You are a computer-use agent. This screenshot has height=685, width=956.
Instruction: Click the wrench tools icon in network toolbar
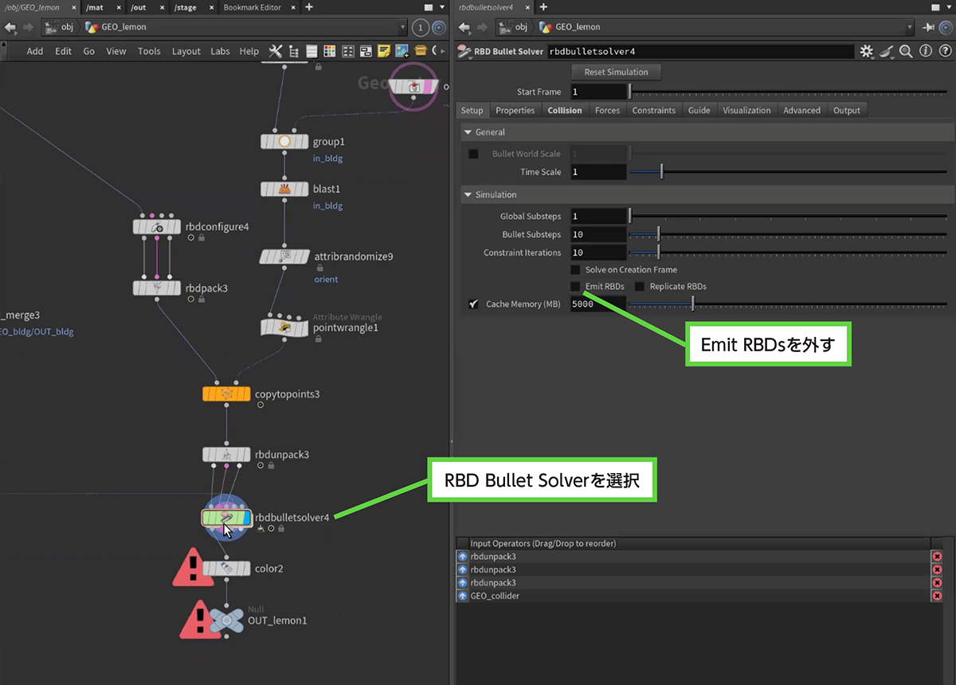click(x=276, y=51)
